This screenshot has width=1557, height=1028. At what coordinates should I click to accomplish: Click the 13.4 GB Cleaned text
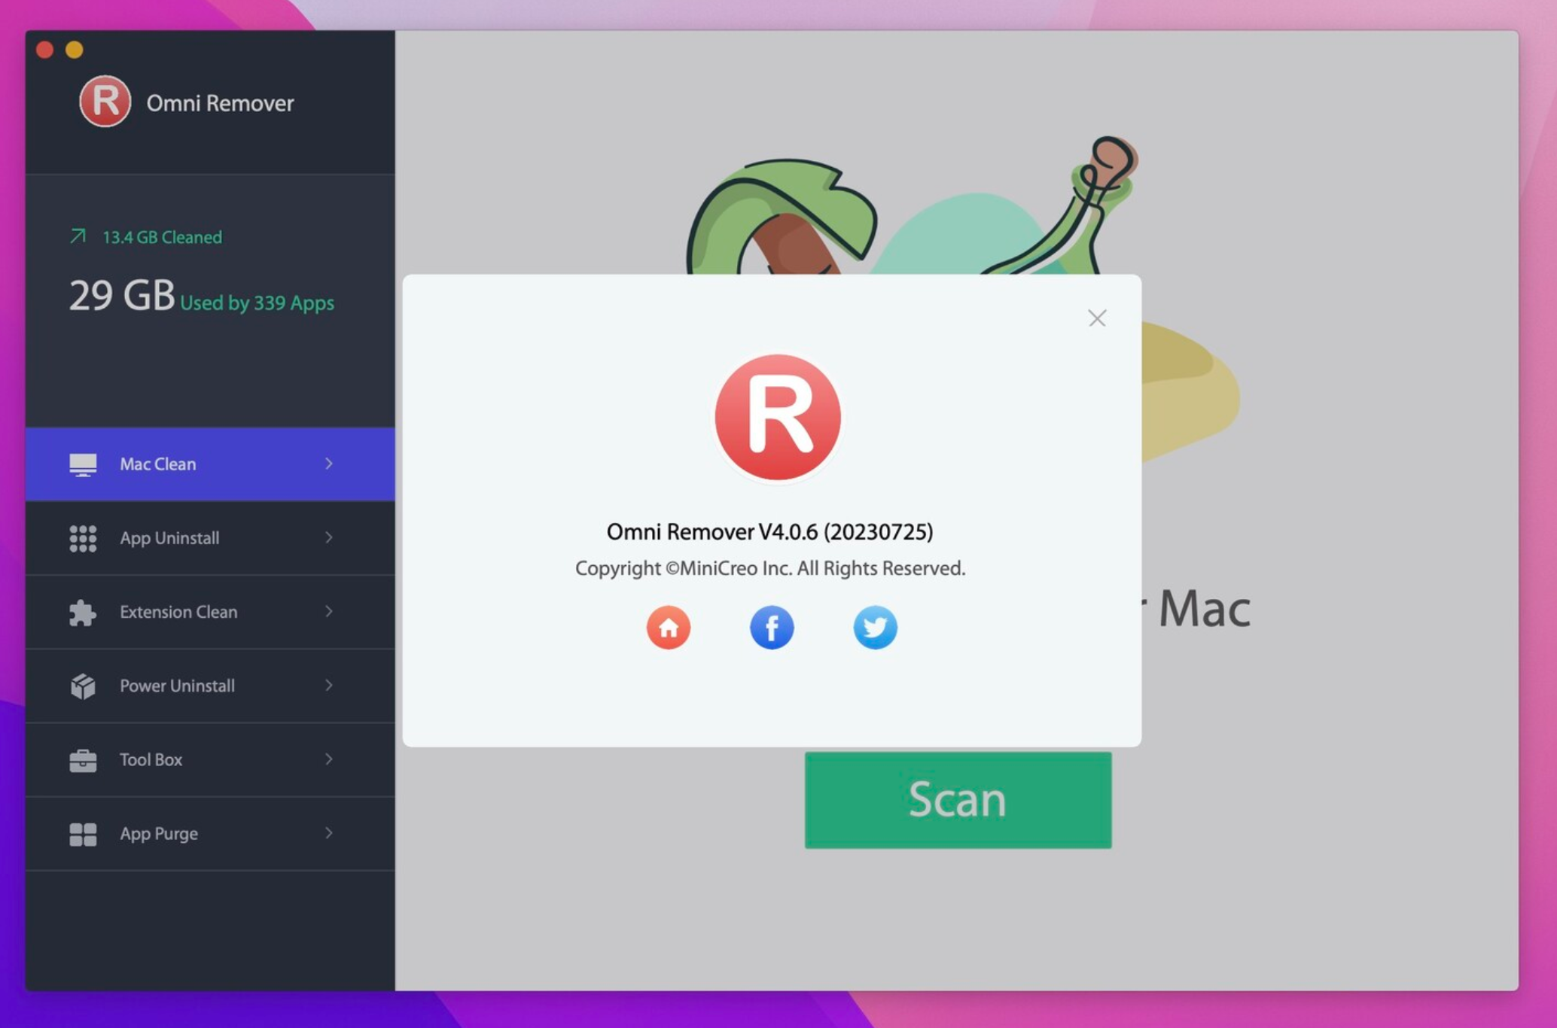[162, 237]
